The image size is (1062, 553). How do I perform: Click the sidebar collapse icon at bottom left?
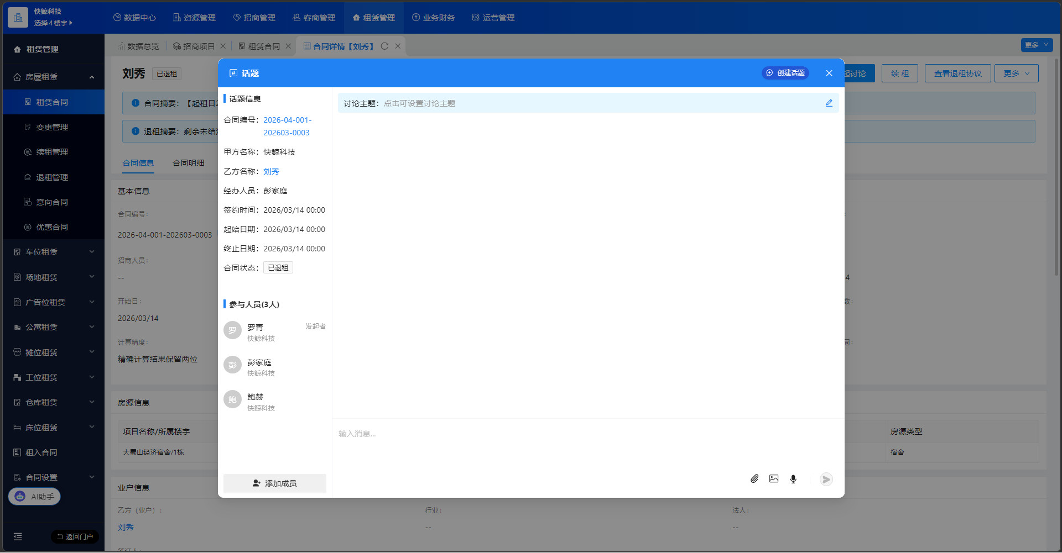[18, 536]
